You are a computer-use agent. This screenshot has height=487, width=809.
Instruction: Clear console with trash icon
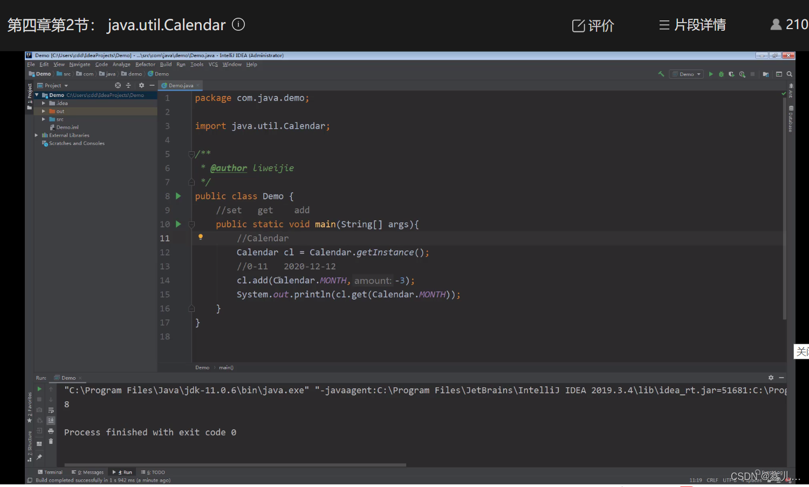click(x=51, y=441)
